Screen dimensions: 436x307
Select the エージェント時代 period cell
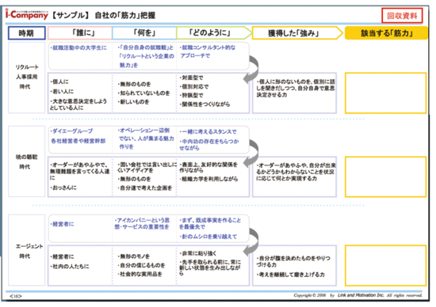pyautogui.click(x=26, y=250)
